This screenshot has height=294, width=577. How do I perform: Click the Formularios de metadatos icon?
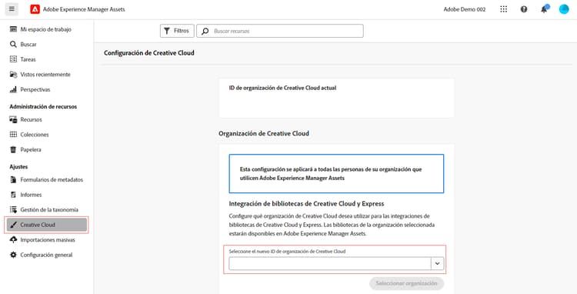13,179
